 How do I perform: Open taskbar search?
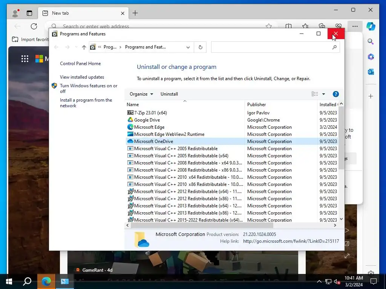[27, 281]
